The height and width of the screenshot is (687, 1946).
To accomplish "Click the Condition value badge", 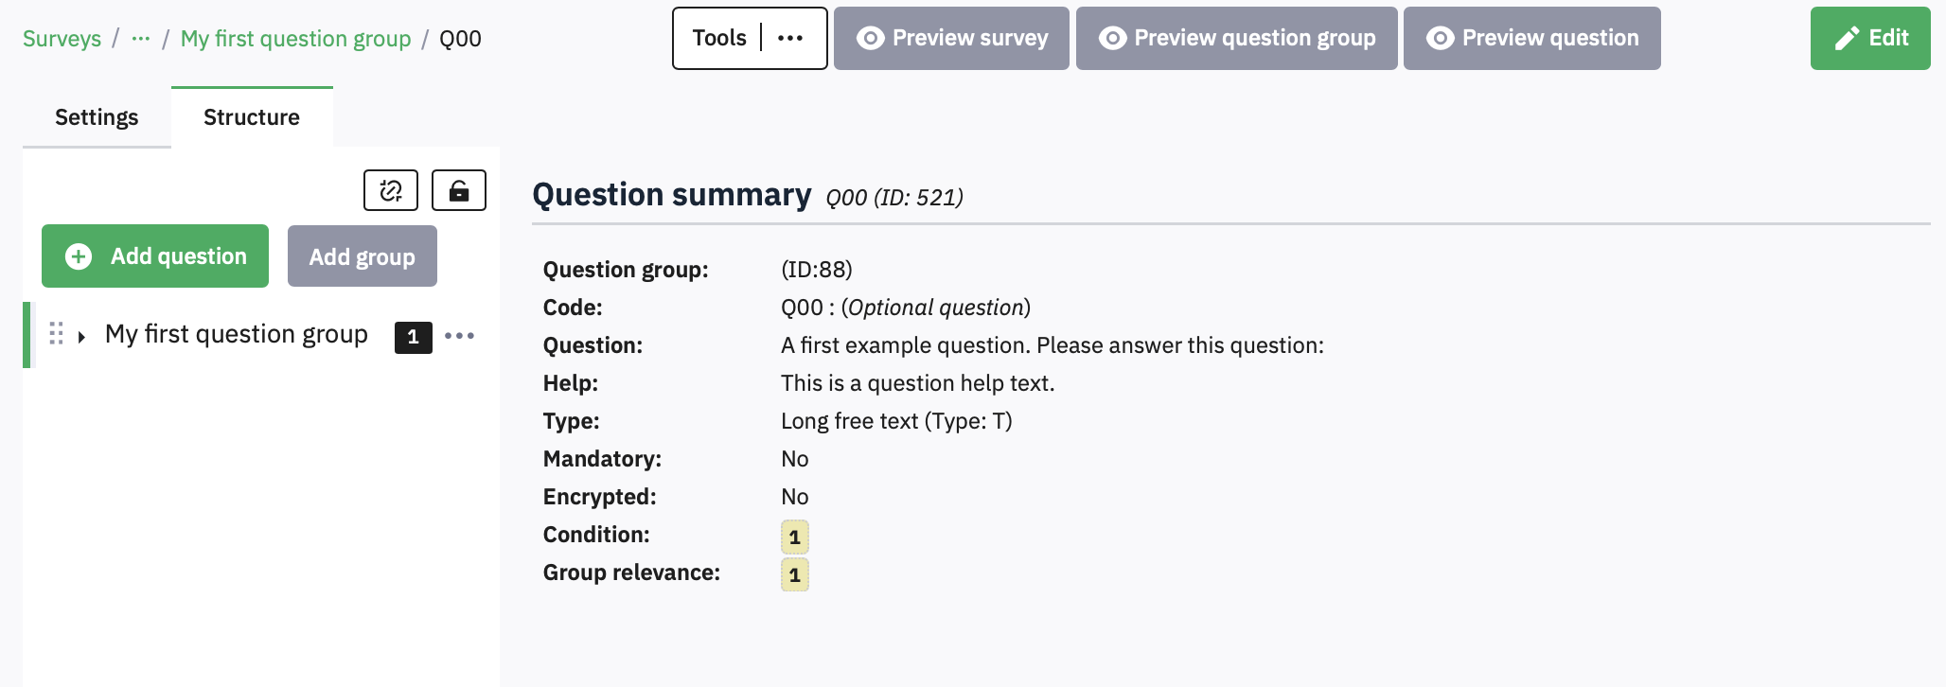I will [x=795, y=537].
